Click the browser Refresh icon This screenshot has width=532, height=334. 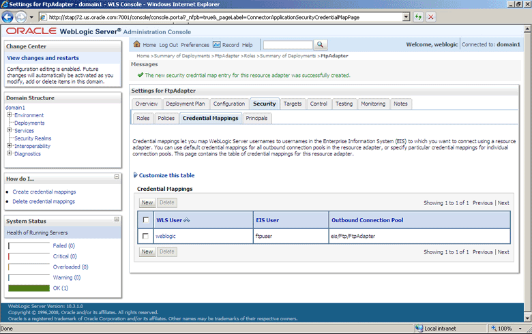coord(417,16)
